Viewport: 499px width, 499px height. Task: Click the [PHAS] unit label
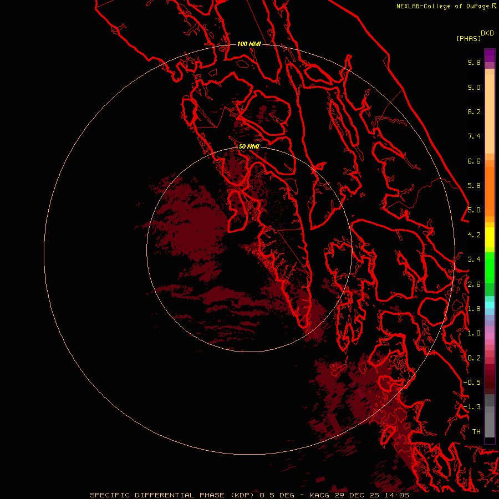[x=469, y=39]
